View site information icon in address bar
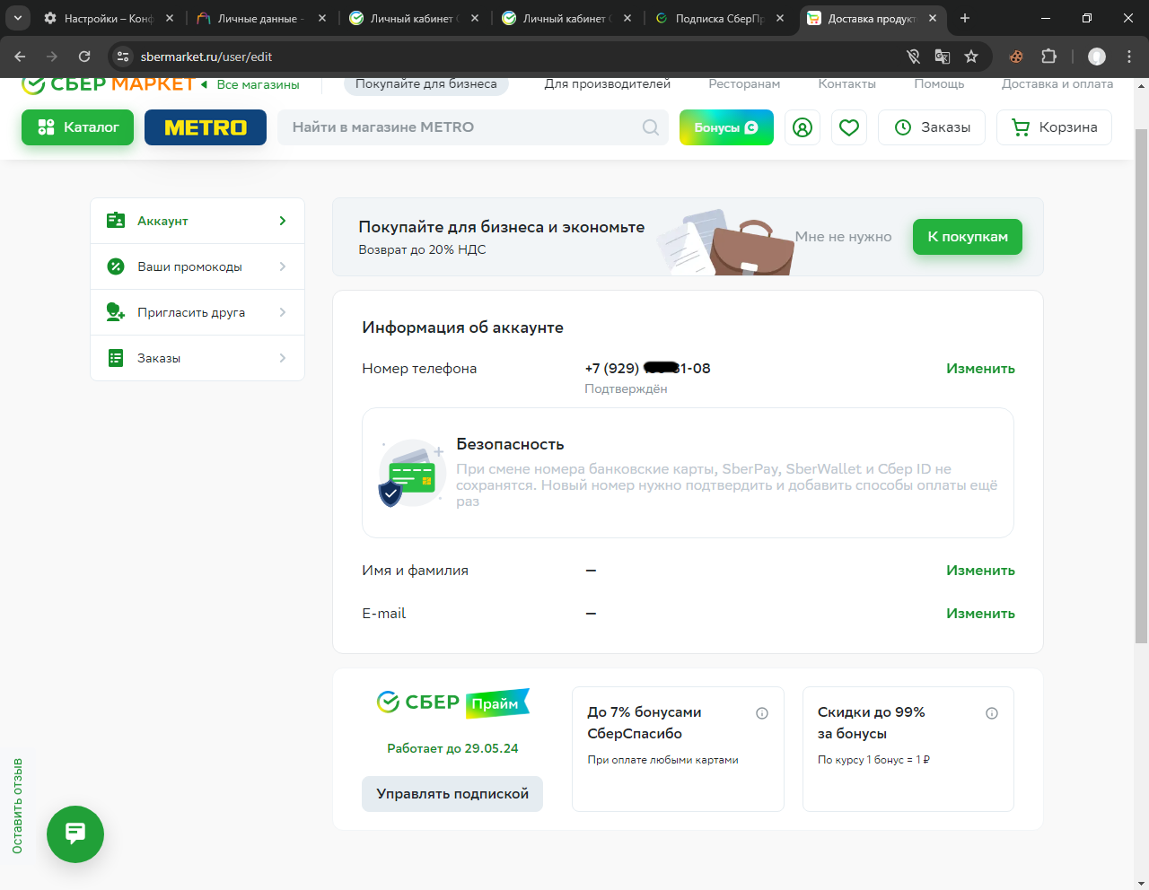 coord(124,57)
